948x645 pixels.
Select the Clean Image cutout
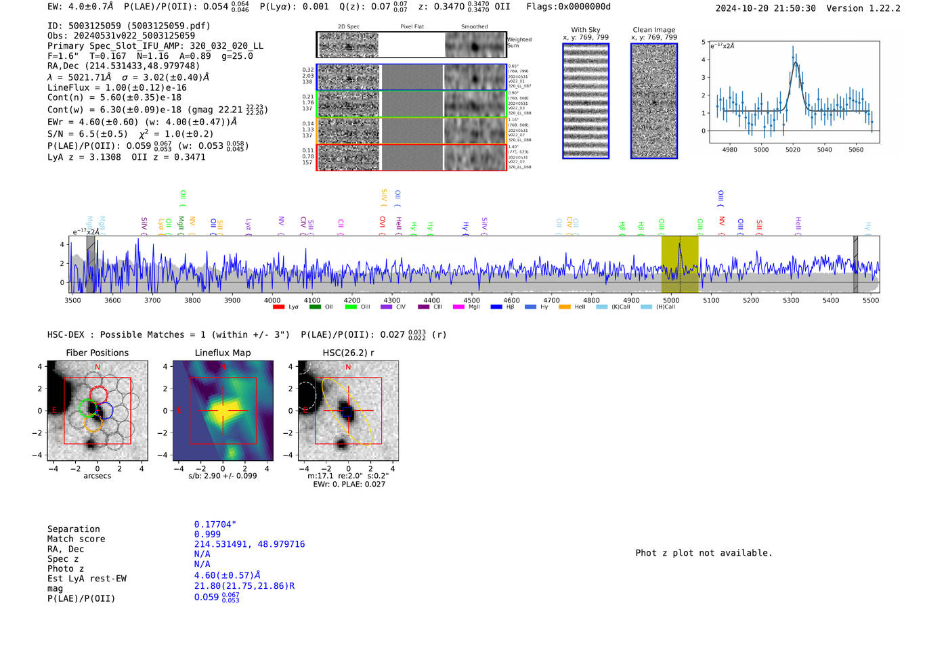point(654,101)
